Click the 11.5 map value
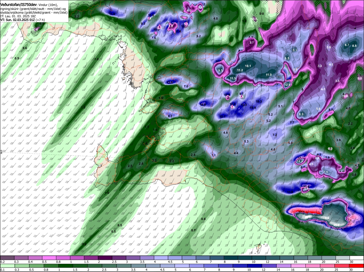364x272 pixels. [x=233, y=78]
